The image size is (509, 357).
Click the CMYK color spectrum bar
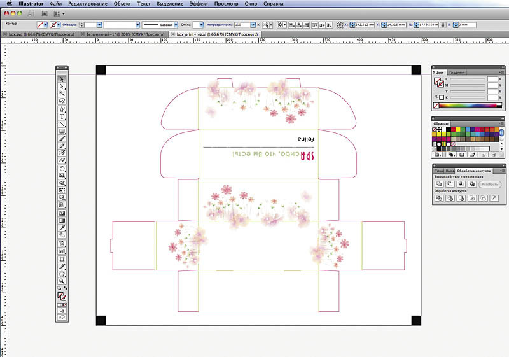[x=470, y=105]
